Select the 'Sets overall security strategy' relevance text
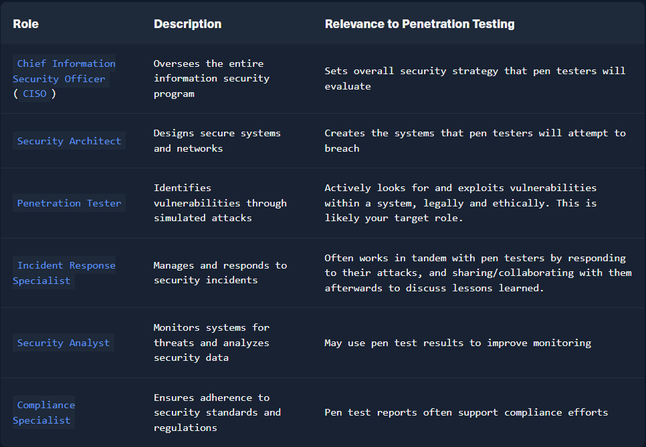 475,78
